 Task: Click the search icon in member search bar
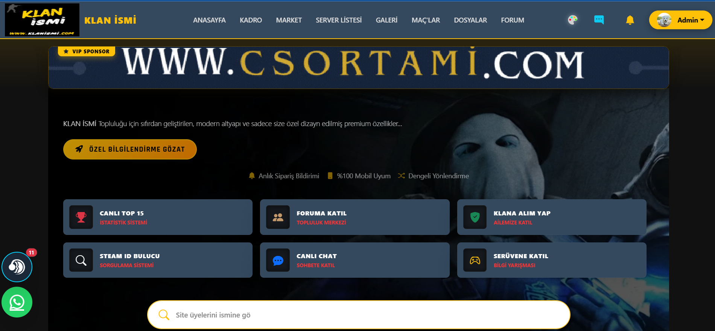[x=164, y=314]
